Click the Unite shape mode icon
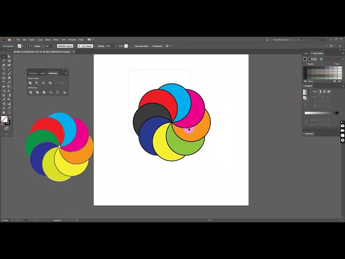345x259 pixels. pos(30,83)
